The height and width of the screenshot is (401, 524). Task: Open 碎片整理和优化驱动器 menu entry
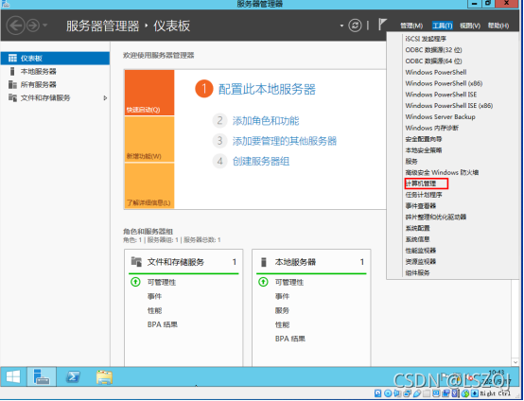(x=436, y=217)
